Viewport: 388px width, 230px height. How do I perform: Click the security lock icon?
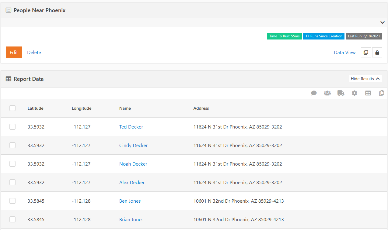pyautogui.click(x=377, y=52)
